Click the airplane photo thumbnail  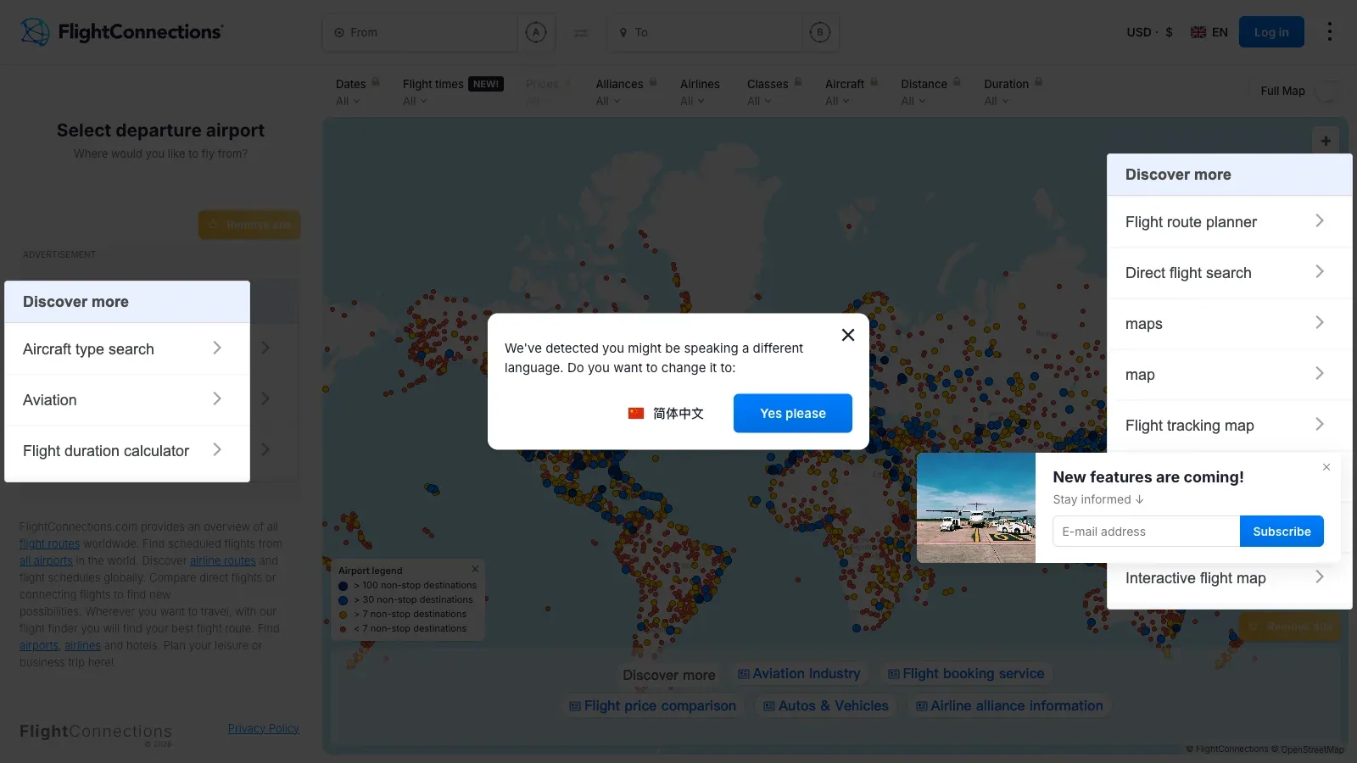pyautogui.click(x=976, y=508)
